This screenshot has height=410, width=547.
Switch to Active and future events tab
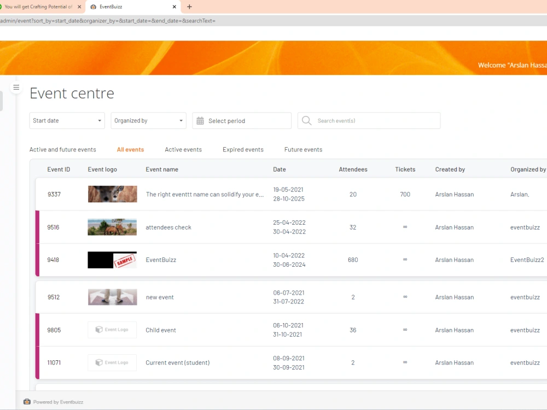63,150
